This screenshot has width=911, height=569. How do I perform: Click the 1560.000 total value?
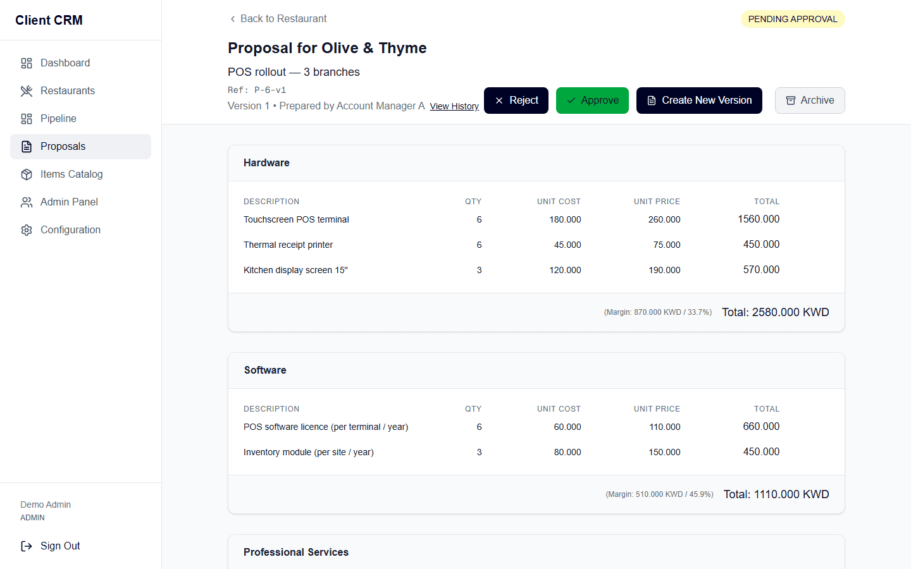click(x=759, y=219)
